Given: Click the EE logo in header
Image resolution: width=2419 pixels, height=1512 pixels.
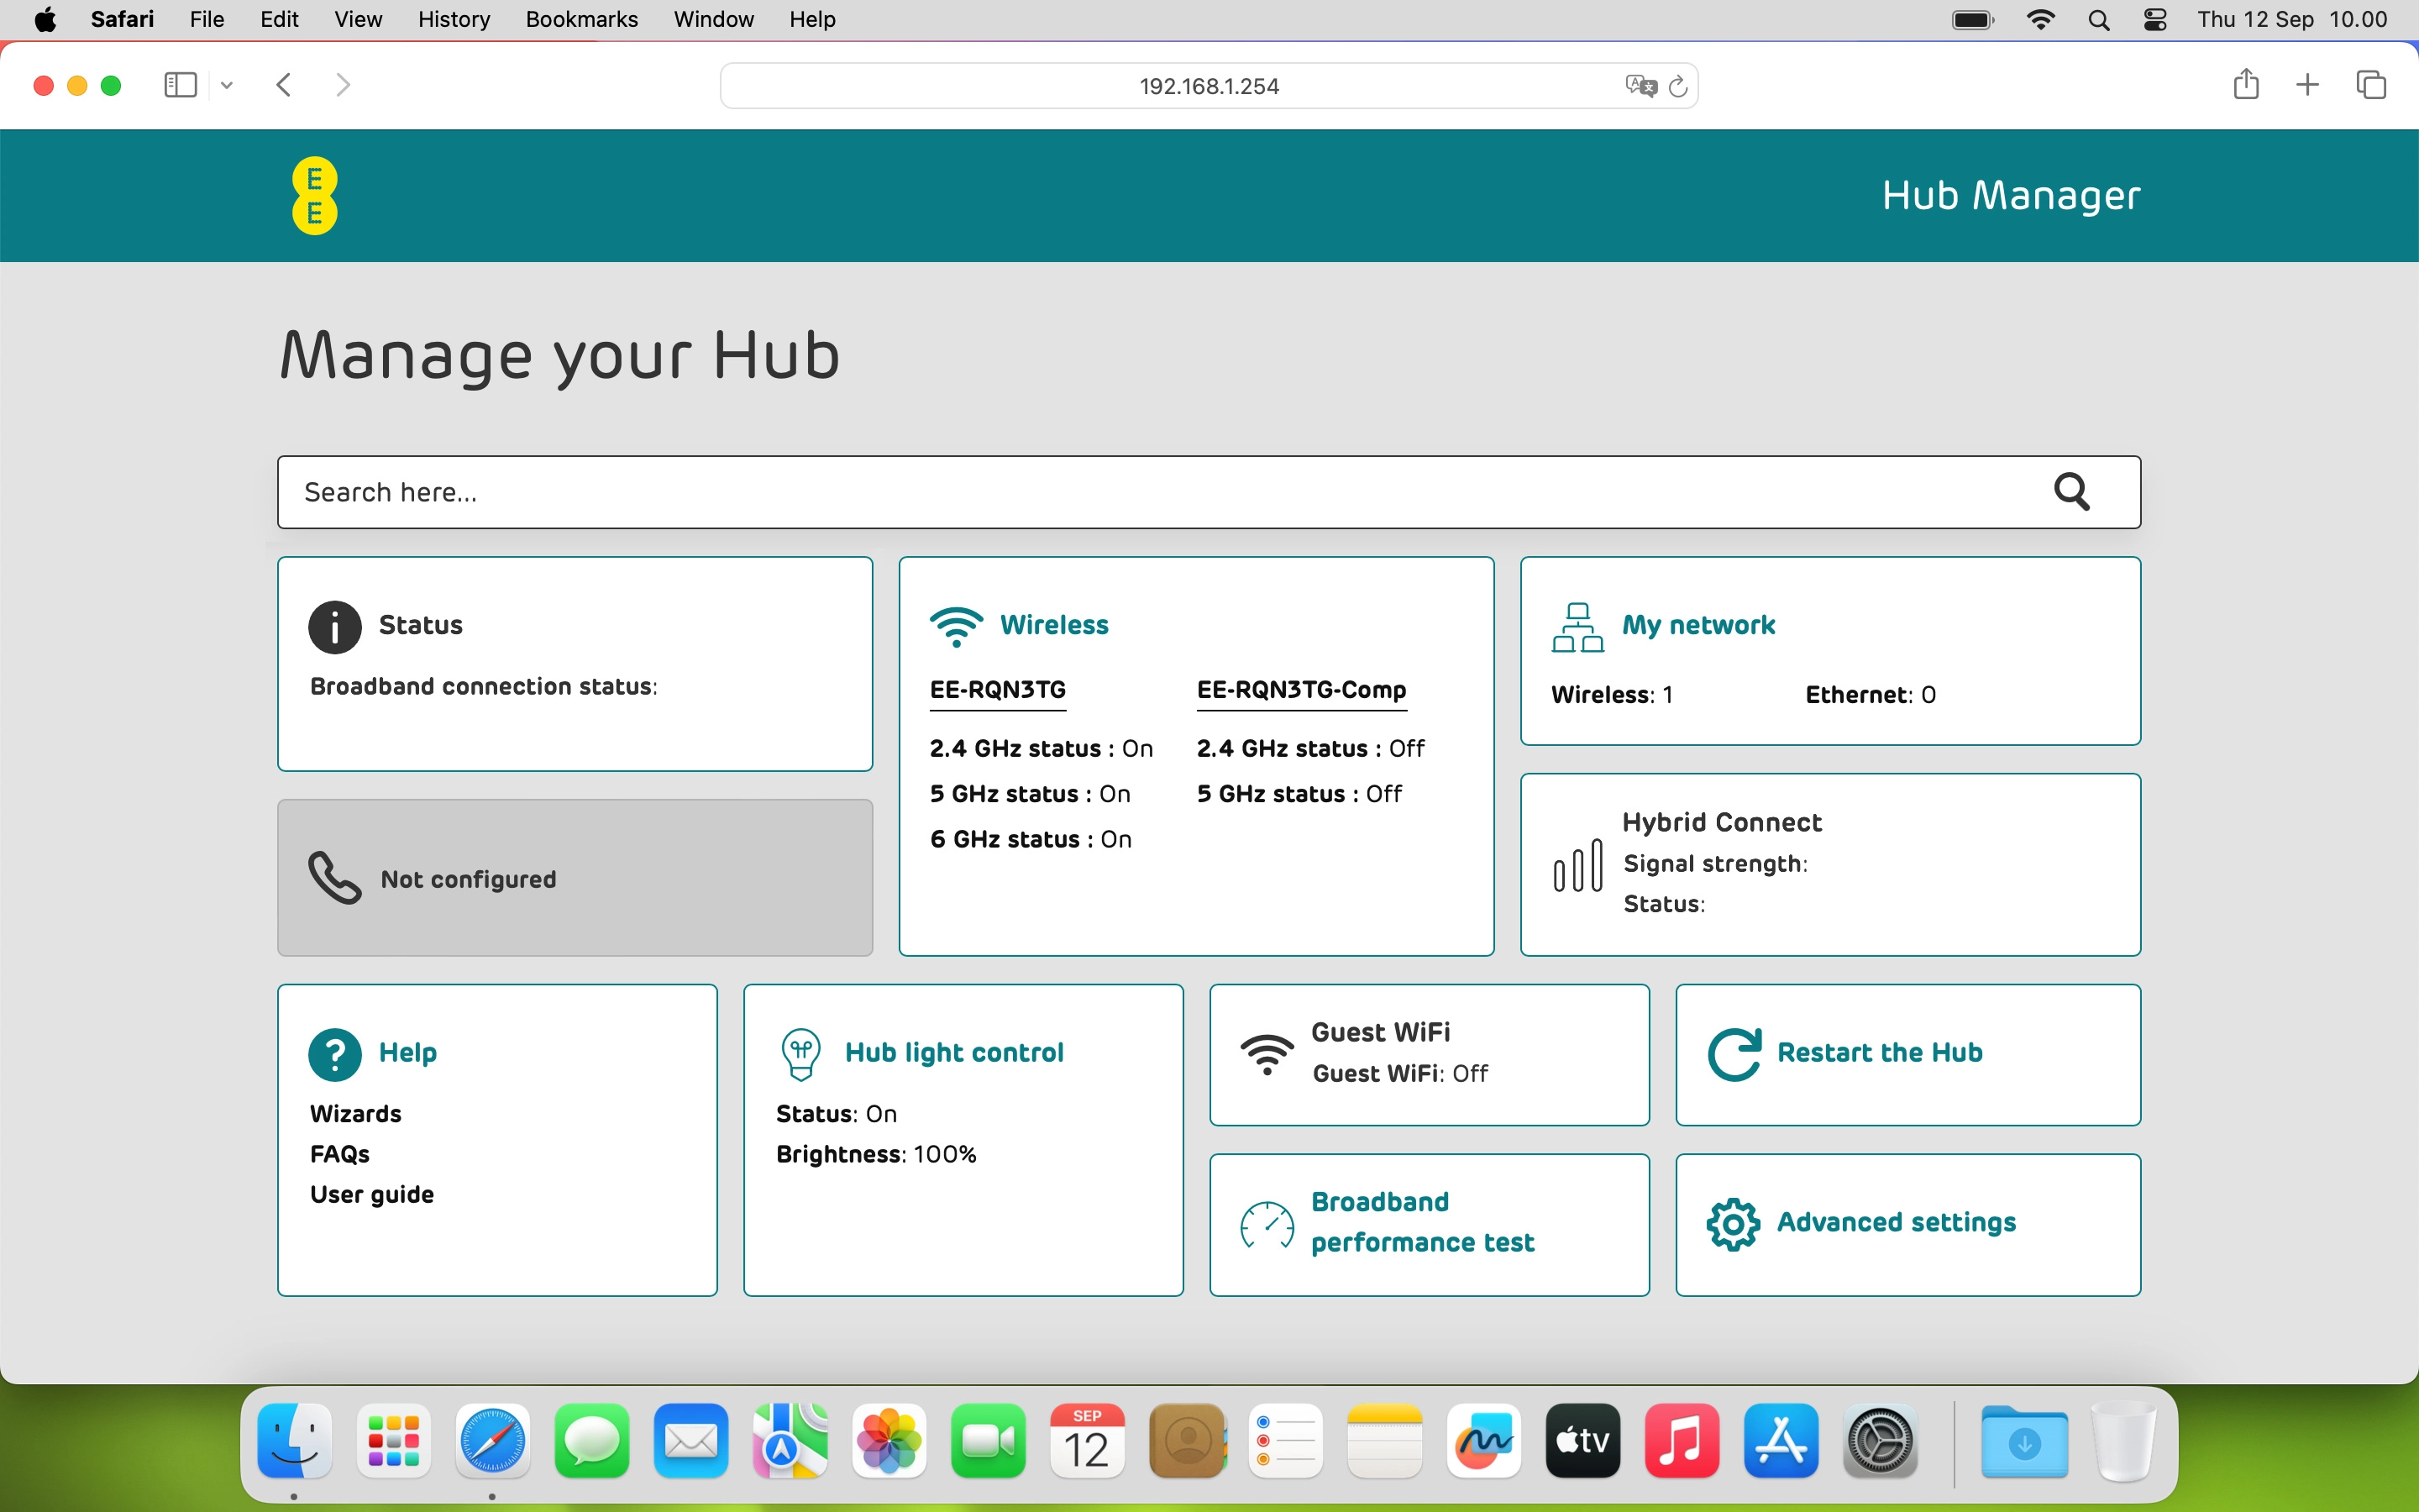Looking at the screenshot, I should click(314, 196).
